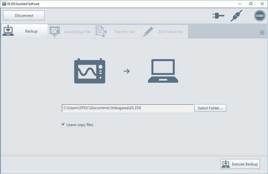Click the plug connect icon
Screen dimensions: 268x174
(218, 16)
